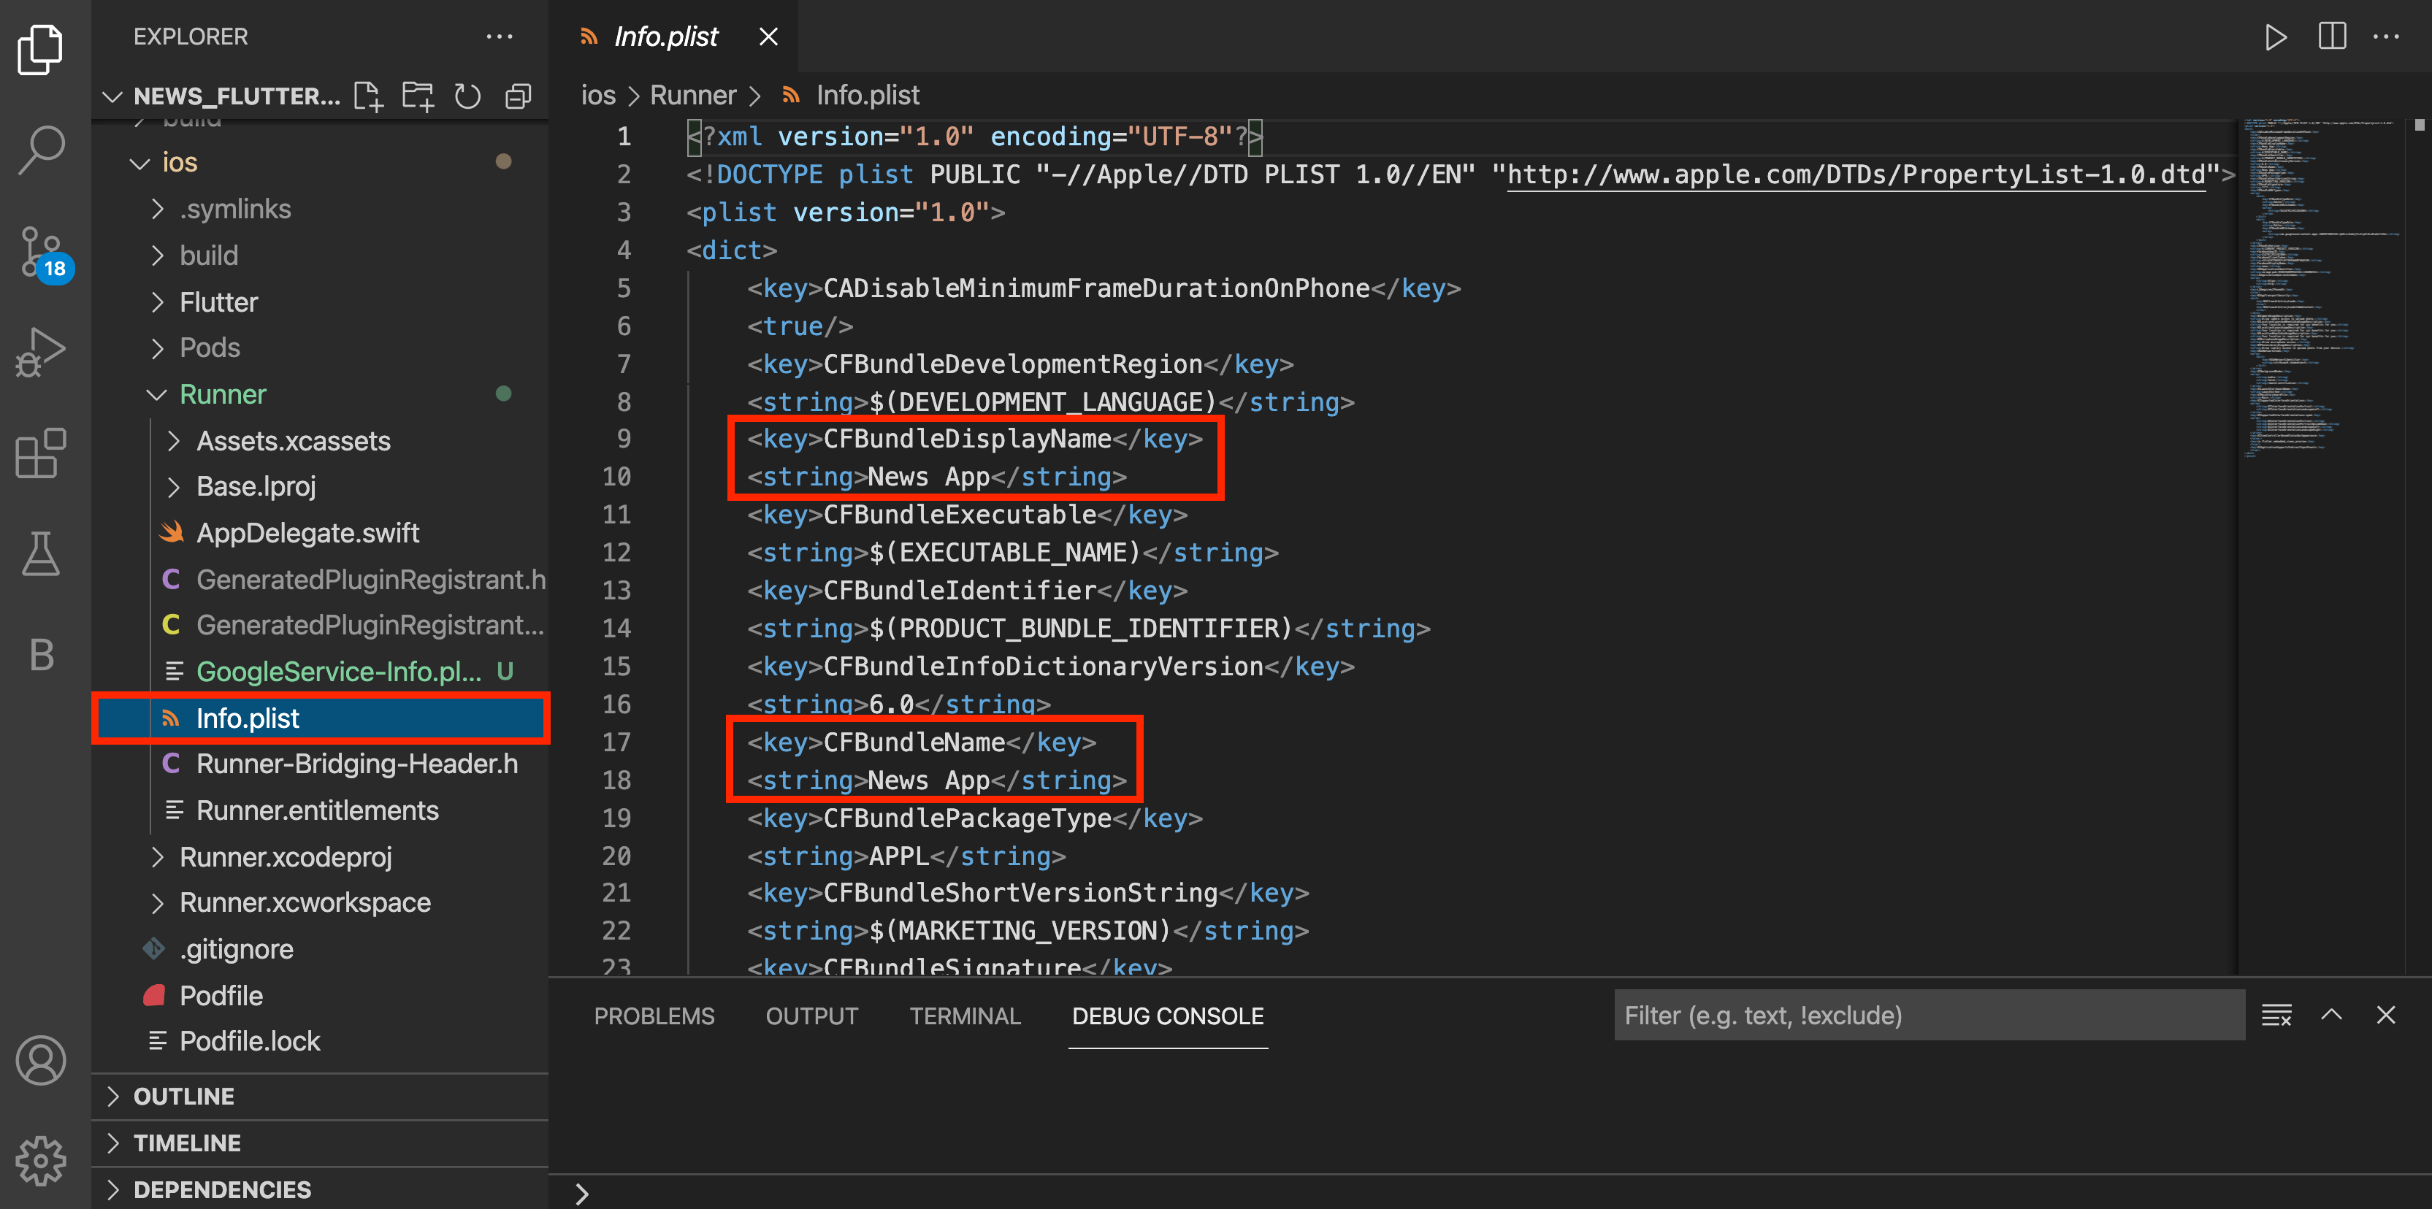The width and height of the screenshot is (2432, 1209).
Task: Open the AppDelegate.swift file
Action: click(x=307, y=533)
